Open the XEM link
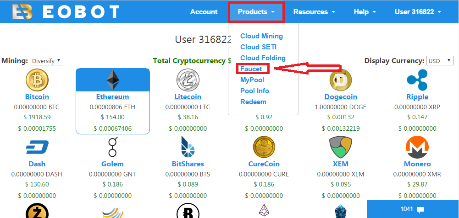The height and width of the screenshot is (218, 459). click(340, 164)
